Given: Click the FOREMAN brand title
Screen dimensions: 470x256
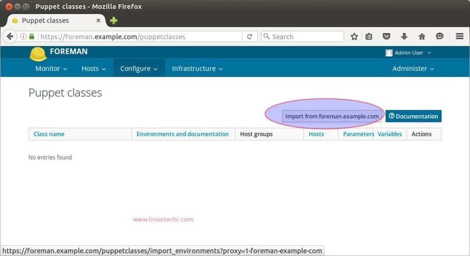Looking at the screenshot, I should pyautogui.click(x=69, y=51).
